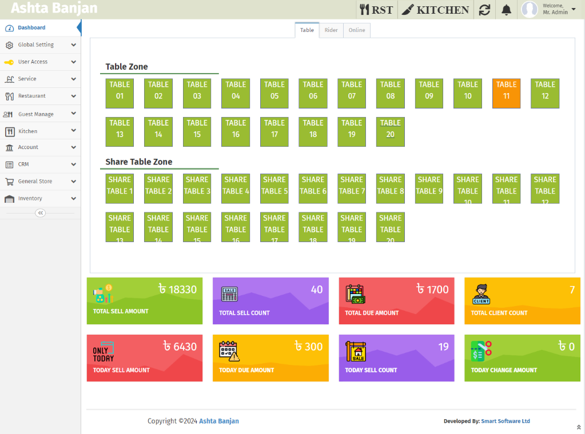Click the Account bank icon
Image resolution: width=585 pixels, height=434 pixels.
tap(9, 147)
